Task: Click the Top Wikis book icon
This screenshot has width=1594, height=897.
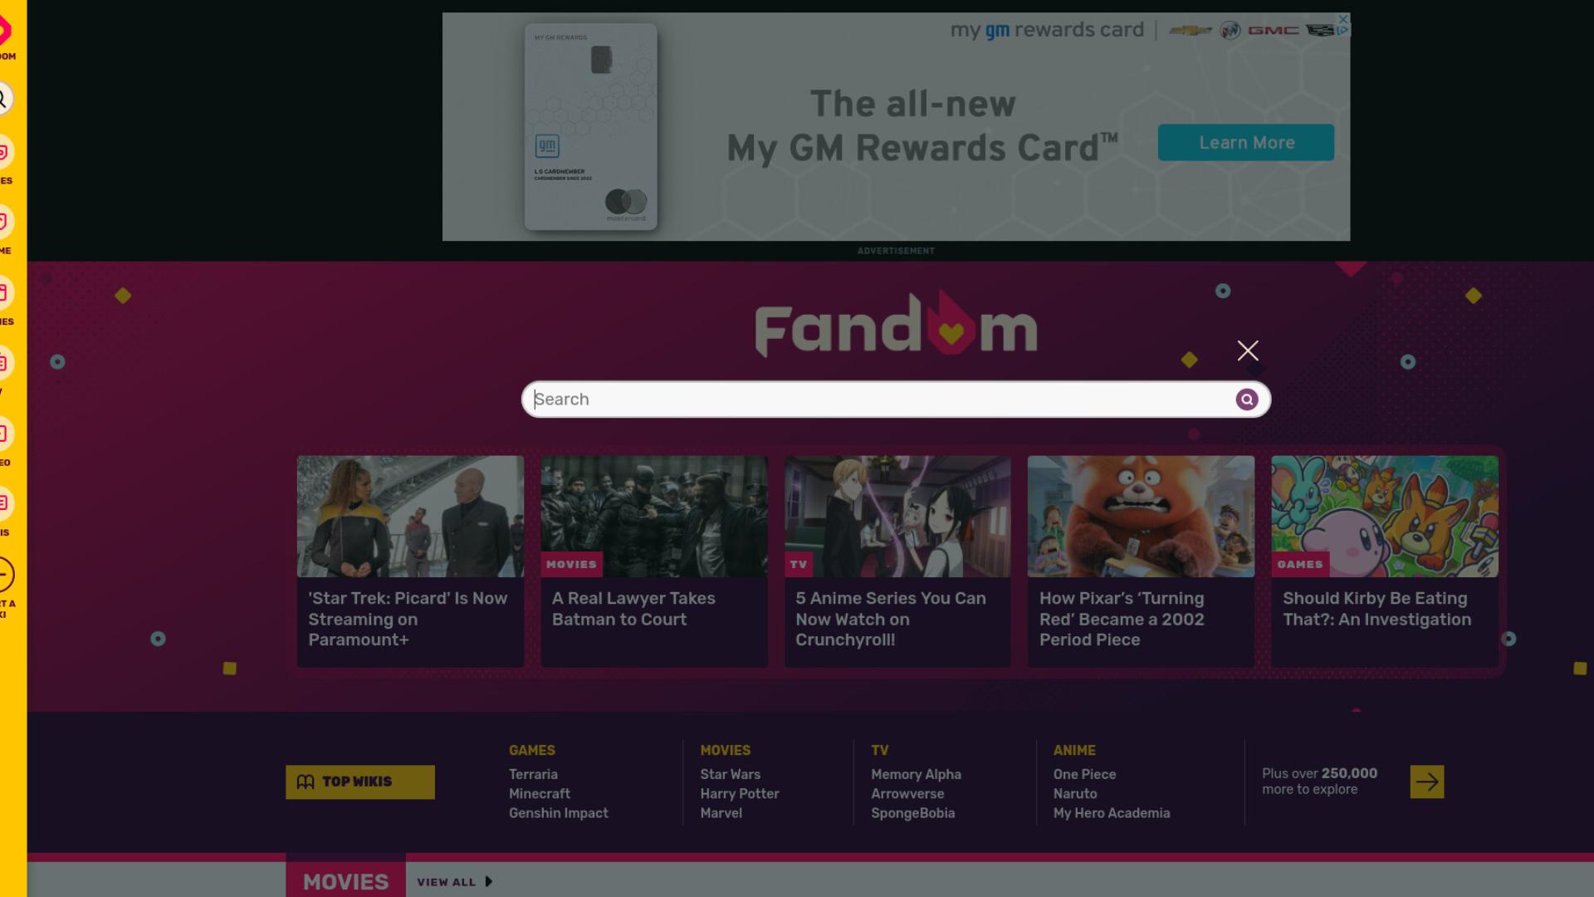Action: 306,782
